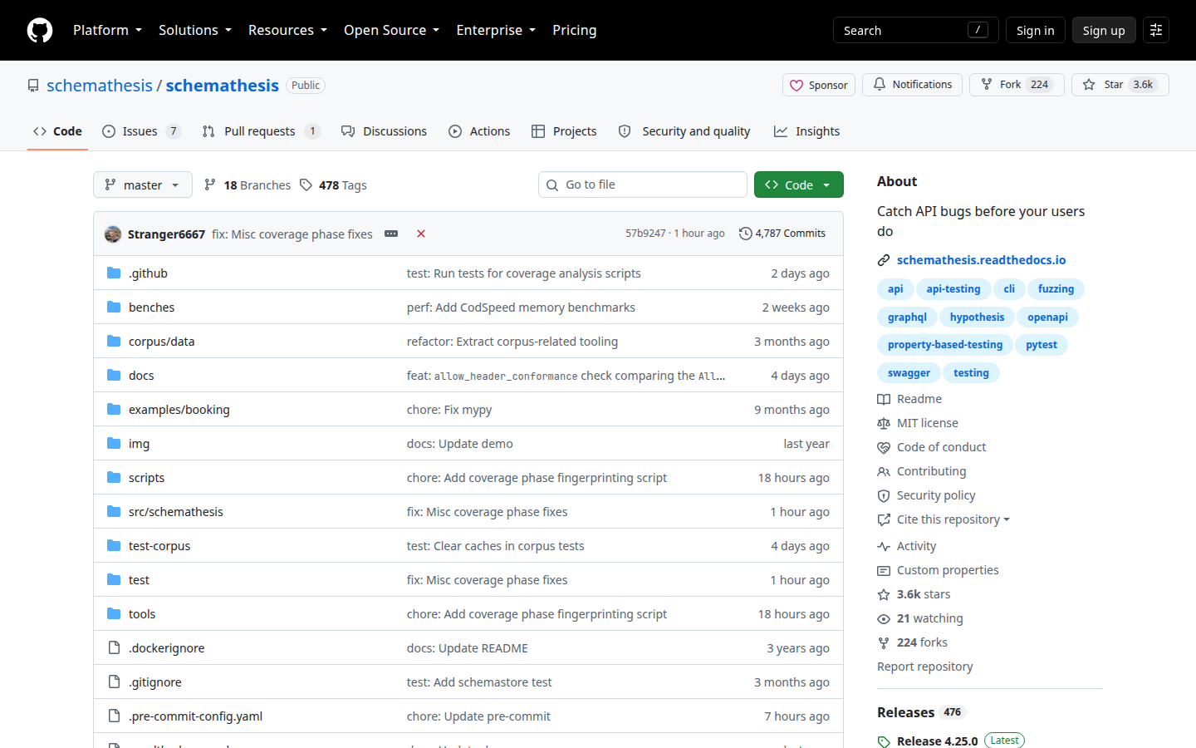
Task: Open the benches folder
Action: click(151, 308)
